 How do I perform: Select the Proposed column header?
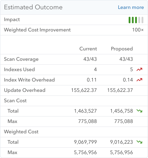pos(122,49)
